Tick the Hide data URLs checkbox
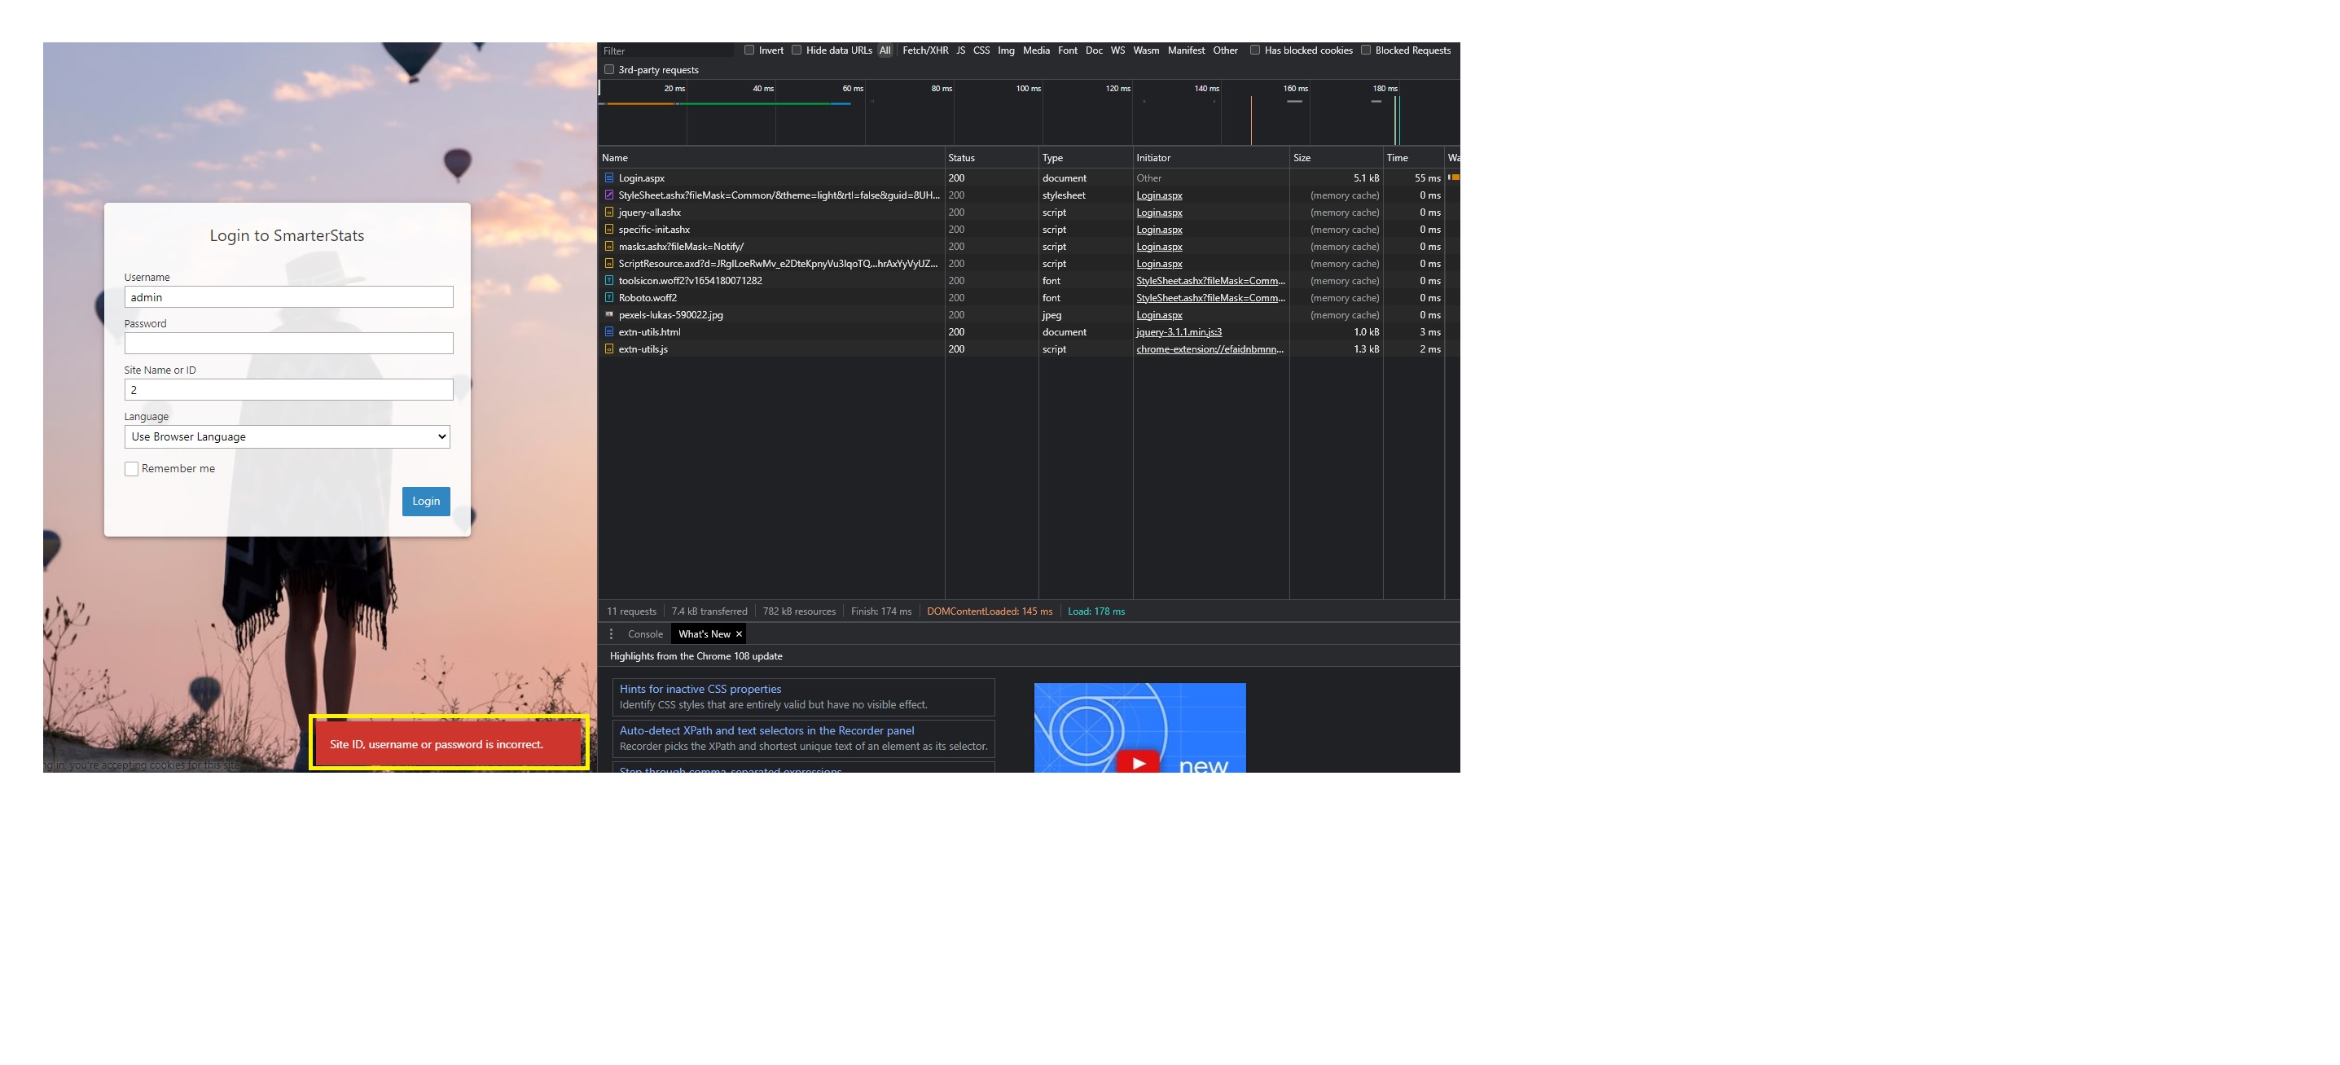 797,50
